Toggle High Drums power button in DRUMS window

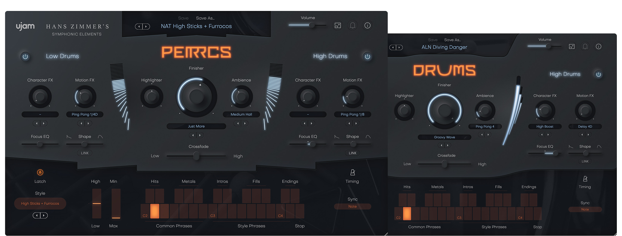click(598, 74)
